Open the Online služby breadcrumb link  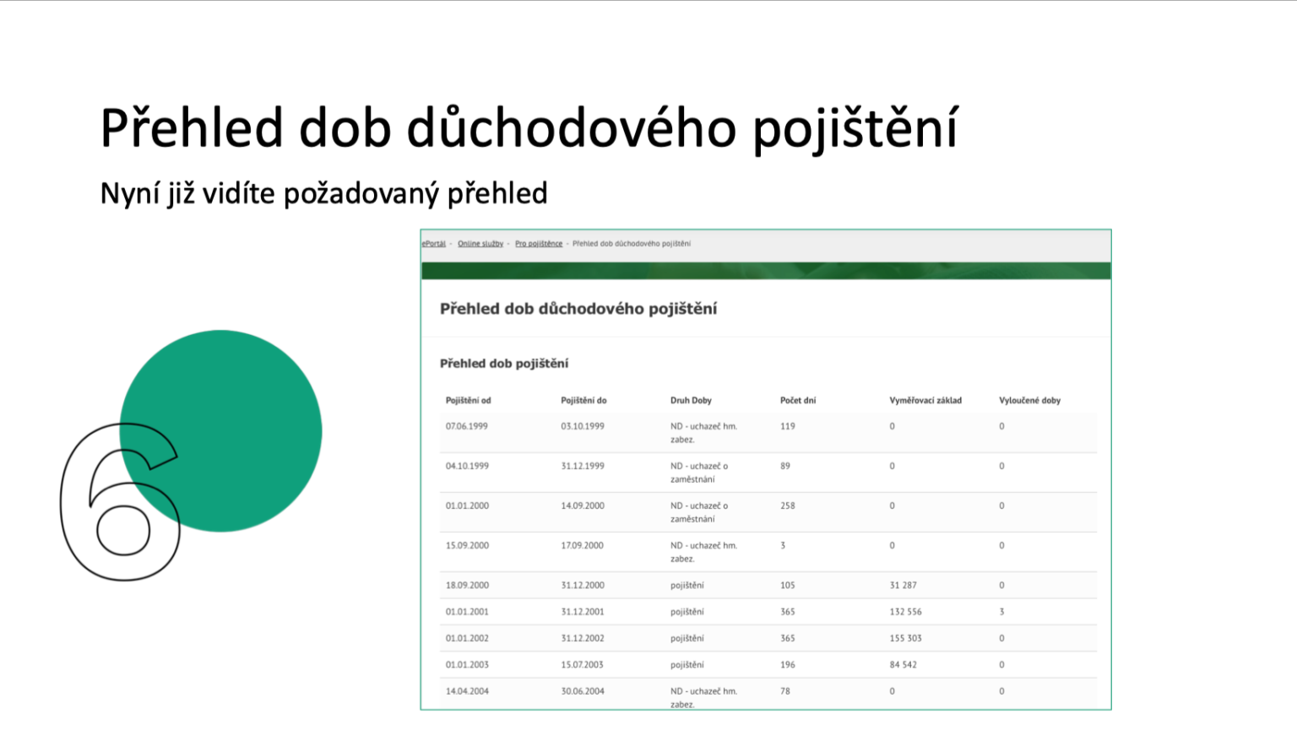(x=480, y=244)
